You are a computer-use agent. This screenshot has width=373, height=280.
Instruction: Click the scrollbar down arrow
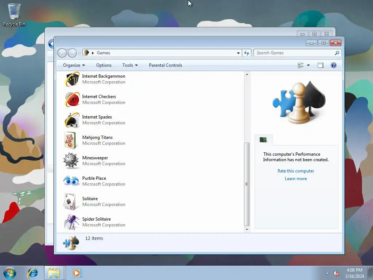(x=247, y=230)
